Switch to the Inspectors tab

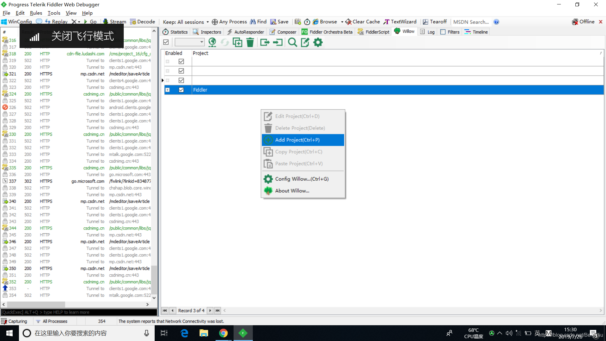coord(207,32)
